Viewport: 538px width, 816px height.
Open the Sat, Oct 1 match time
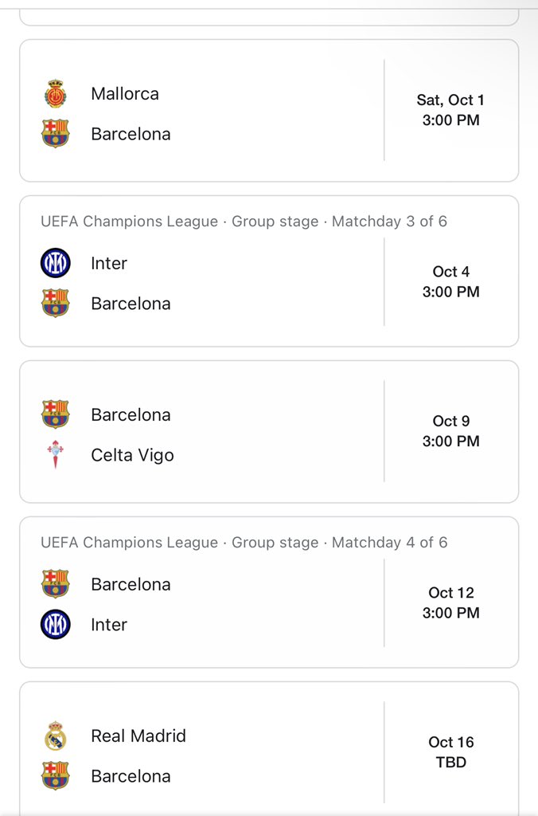coord(450,110)
